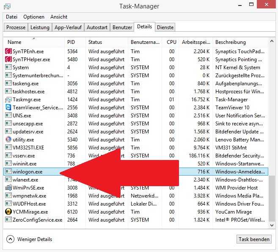The height and width of the screenshot is (252, 278).
Task: Switch to the Prozesse tab
Action: pyautogui.click(x=16, y=27)
